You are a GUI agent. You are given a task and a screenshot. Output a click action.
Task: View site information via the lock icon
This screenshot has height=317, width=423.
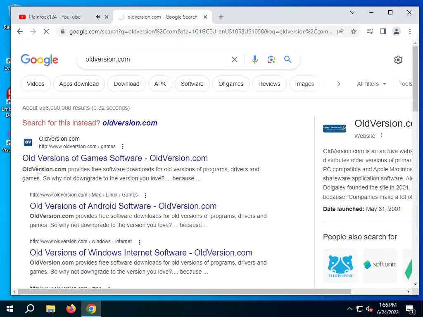63,31
